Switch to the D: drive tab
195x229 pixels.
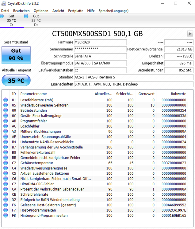point(36,20)
